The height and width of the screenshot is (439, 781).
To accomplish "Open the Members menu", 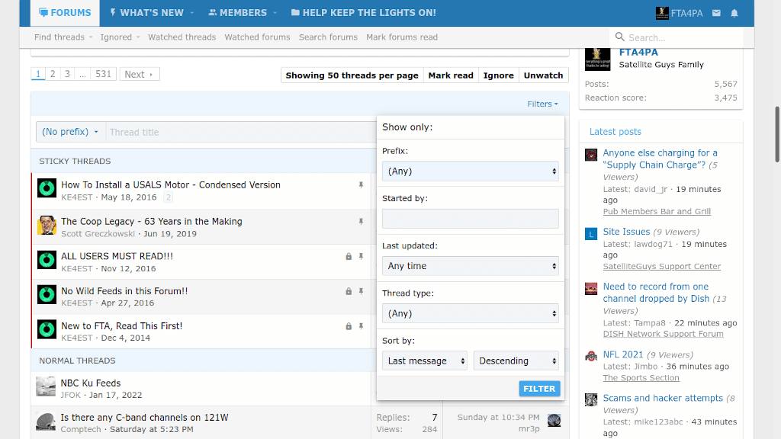I will [238, 13].
